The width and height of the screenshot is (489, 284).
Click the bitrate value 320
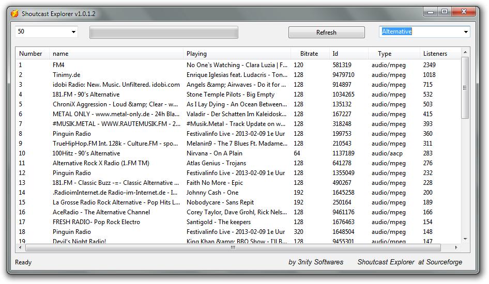coord(298,232)
